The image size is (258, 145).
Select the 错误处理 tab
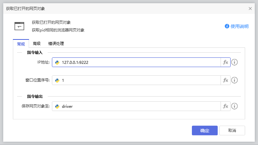[56, 44]
